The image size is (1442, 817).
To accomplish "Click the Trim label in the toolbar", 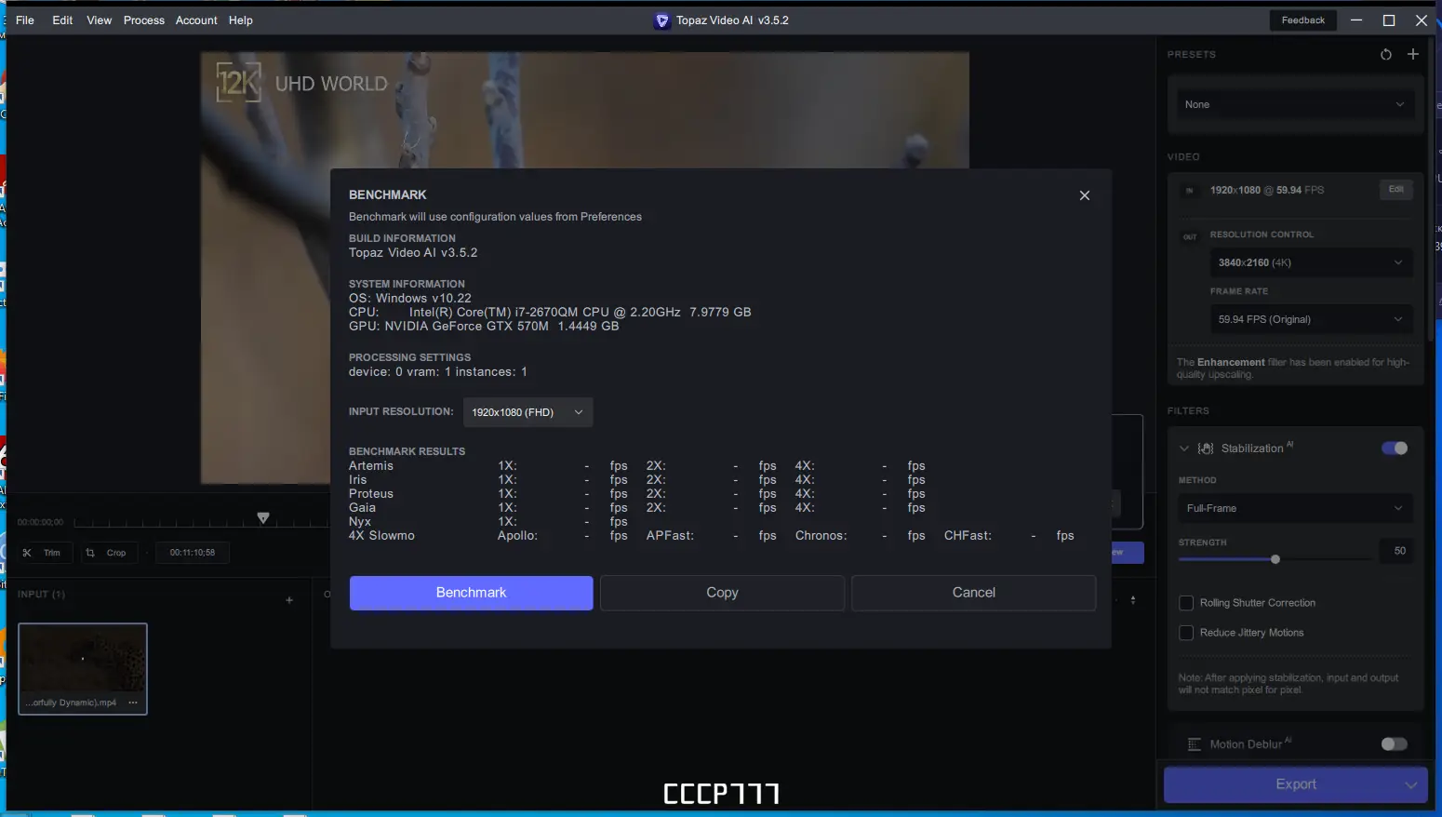I will point(52,553).
